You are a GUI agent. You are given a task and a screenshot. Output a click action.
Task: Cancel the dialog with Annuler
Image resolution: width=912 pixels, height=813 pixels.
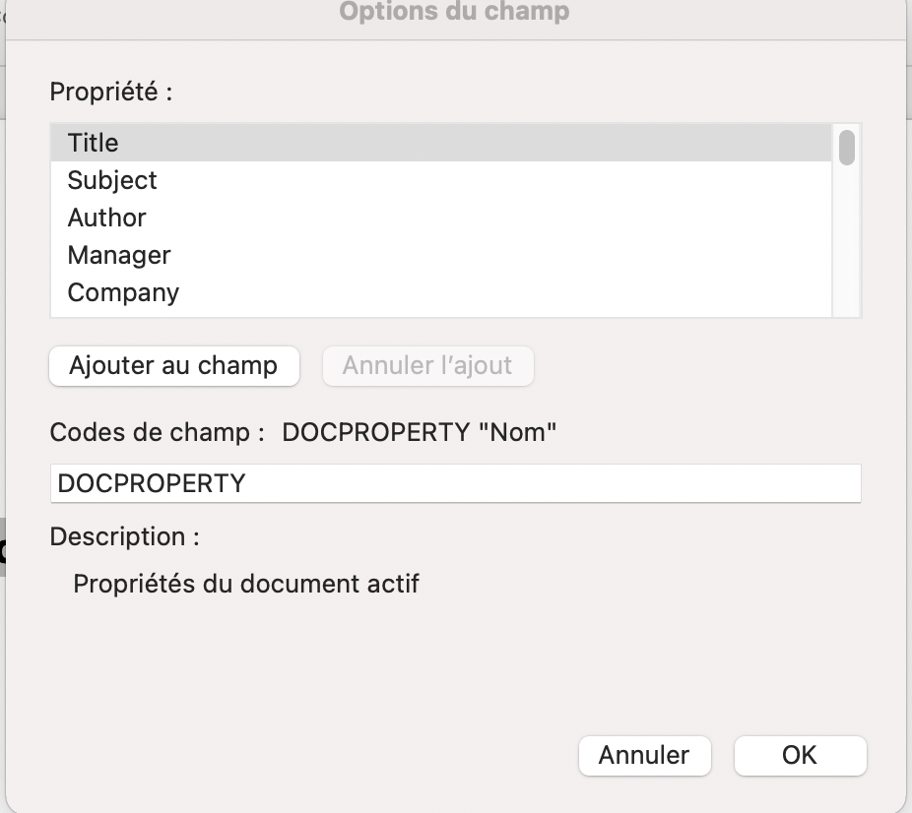pyautogui.click(x=643, y=755)
